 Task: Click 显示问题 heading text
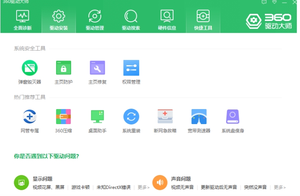(x=42, y=179)
